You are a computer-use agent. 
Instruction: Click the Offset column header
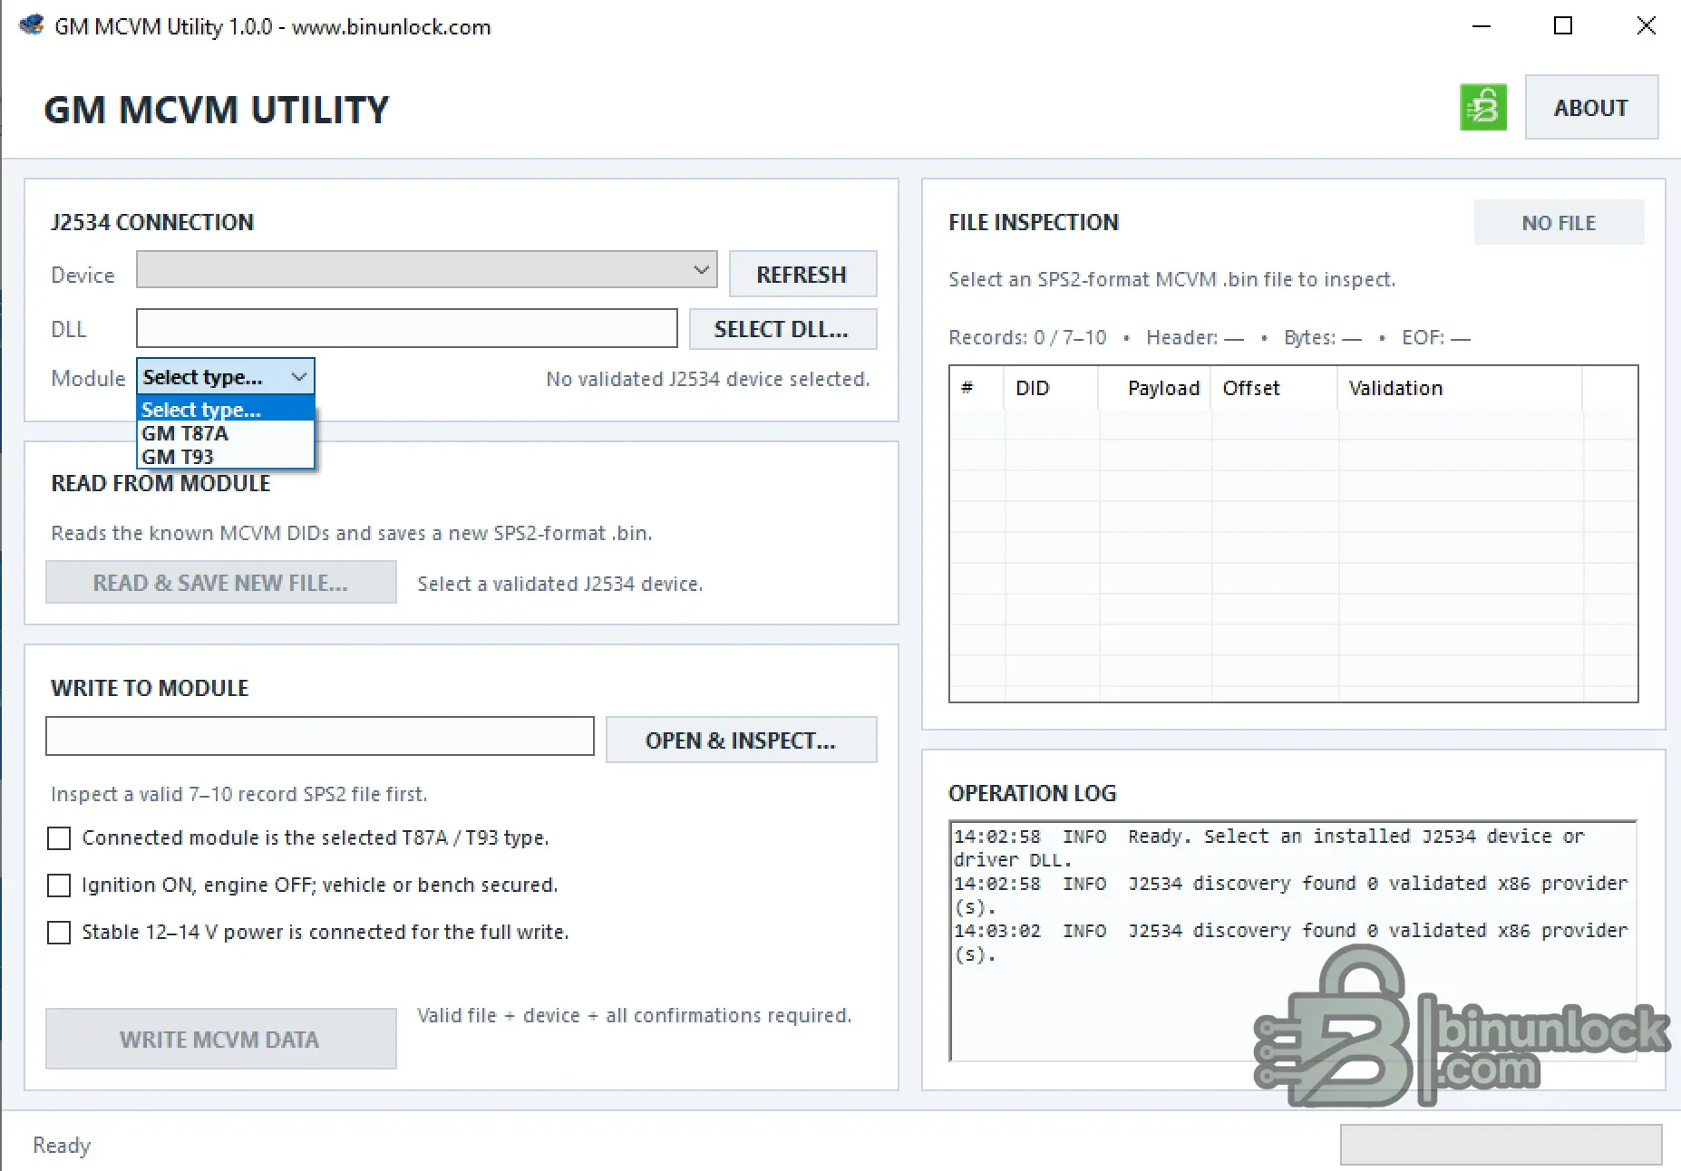coord(1274,388)
